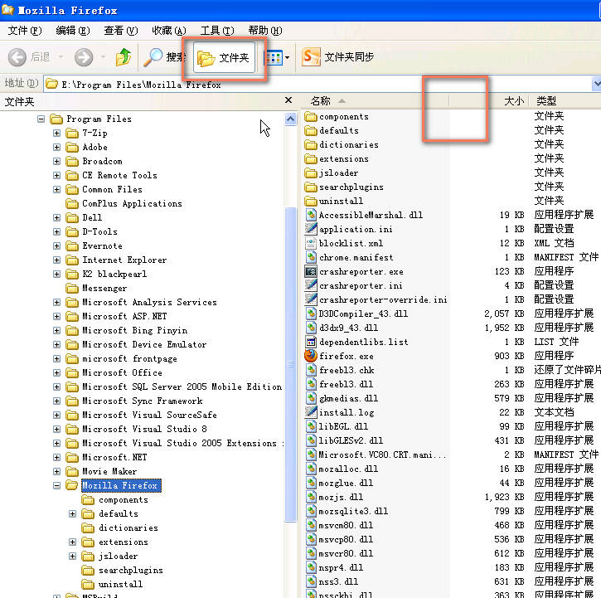
Task: Open the Tools menu
Action: pos(217,31)
